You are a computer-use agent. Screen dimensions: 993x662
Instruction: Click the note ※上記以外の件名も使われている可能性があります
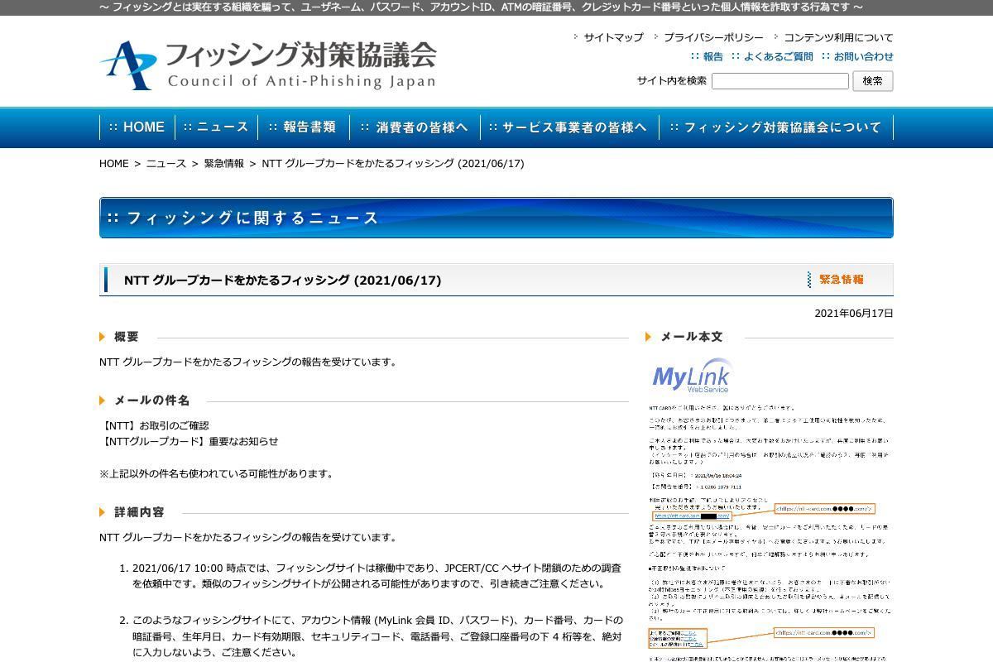[x=216, y=473]
